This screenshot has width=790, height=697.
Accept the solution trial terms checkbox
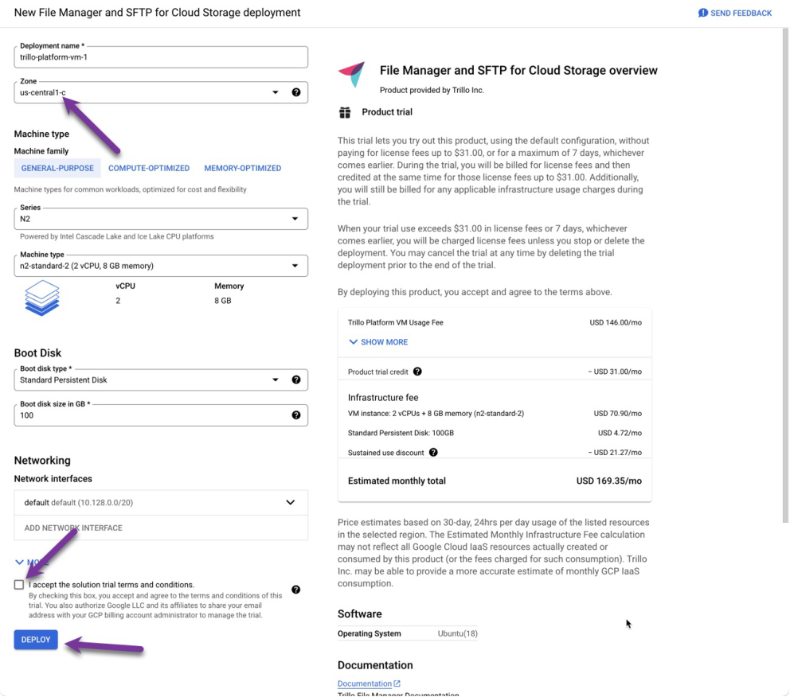coord(19,585)
